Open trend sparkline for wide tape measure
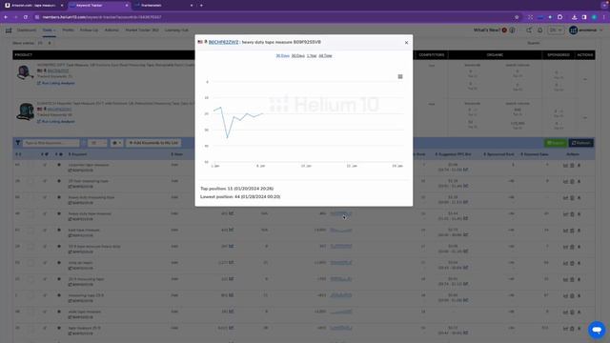 (x=341, y=312)
